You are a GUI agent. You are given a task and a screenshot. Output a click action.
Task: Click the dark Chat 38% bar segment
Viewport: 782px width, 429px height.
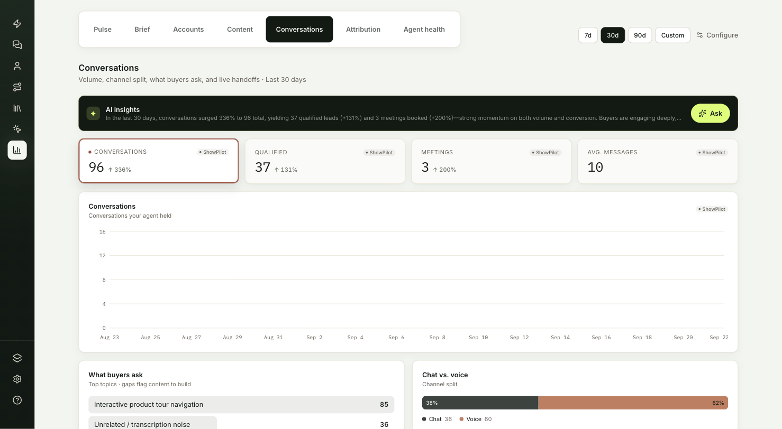[x=480, y=403]
